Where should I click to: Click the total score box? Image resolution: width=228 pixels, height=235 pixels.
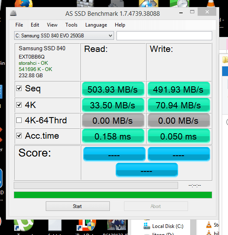click(x=147, y=170)
